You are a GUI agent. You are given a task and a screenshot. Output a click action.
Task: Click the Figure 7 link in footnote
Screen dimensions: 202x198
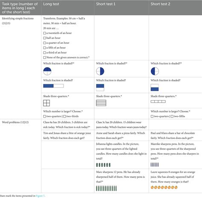[x=40, y=196]
